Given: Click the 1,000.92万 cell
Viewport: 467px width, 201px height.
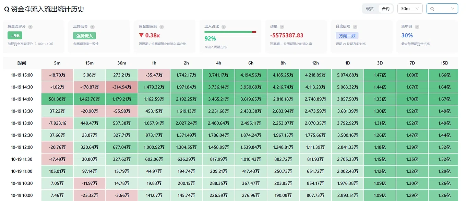Looking at the screenshot, I should click(154, 147).
